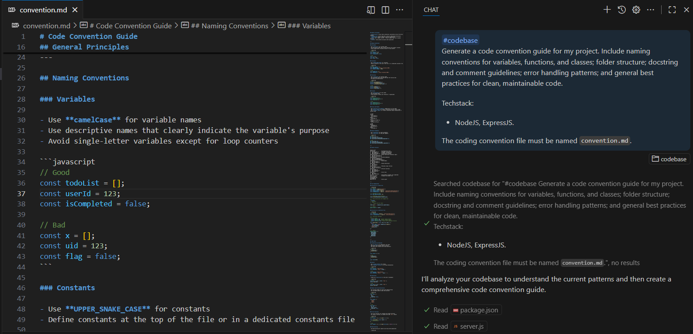Open editor More Actions ellipsis menu
This screenshot has height=334, width=693.
click(x=399, y=10)
